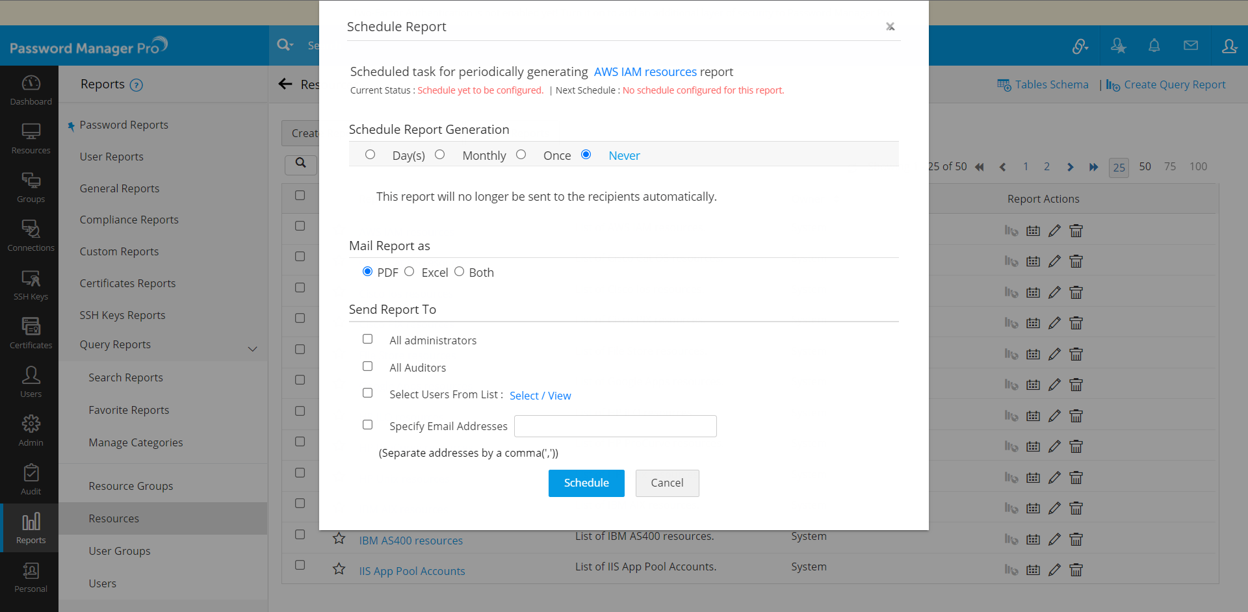
Task: Choose Excel as mail report format
Action: pyautogui.click(x=409, y=272)
